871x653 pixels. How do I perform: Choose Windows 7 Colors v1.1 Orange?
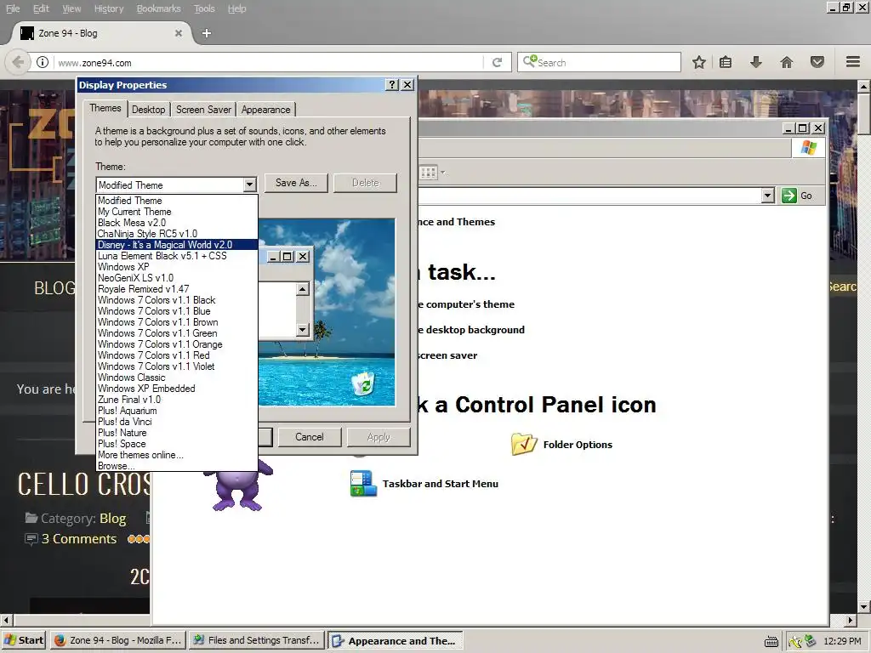click(x=177, y=344)
